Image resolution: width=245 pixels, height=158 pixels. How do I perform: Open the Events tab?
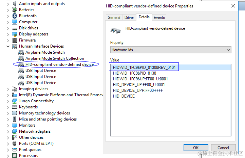point(159,18)
